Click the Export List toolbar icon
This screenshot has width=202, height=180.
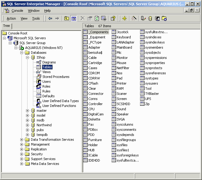103,18
